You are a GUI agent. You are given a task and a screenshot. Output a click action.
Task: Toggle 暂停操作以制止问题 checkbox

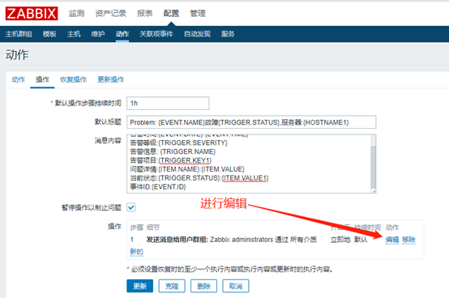point(131,207)
